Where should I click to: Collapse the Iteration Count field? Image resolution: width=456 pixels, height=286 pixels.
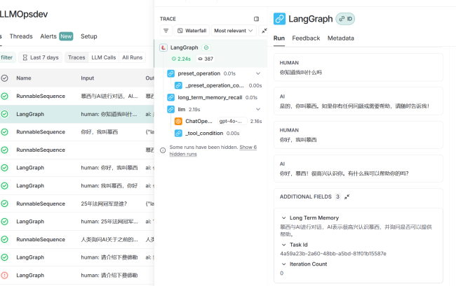click(x=284, y=264)
